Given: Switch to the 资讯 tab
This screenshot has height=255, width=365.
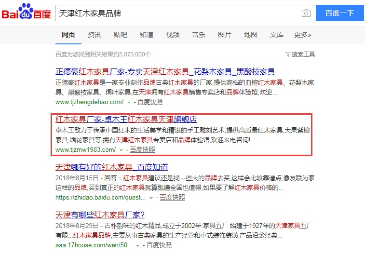Looking at the screenshot, I should [x=95, y=35].
